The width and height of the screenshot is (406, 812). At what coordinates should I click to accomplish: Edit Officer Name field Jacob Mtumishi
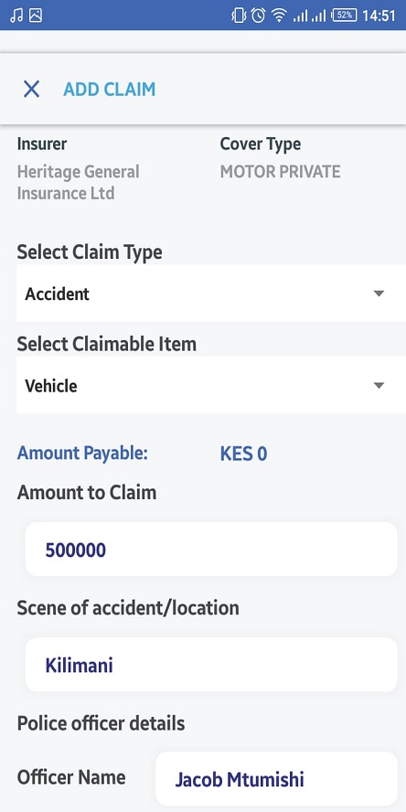pyautogui.click(x=276, y=779)
